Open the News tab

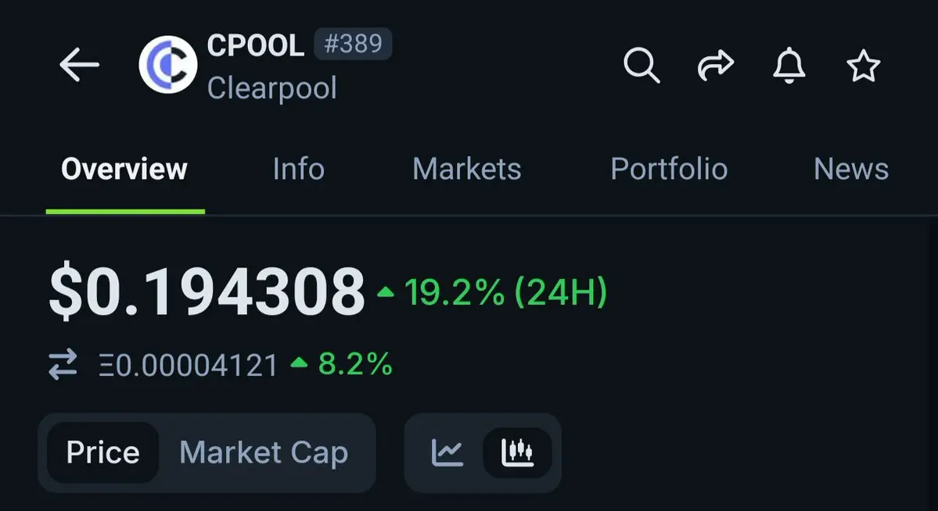click(851, 169)
